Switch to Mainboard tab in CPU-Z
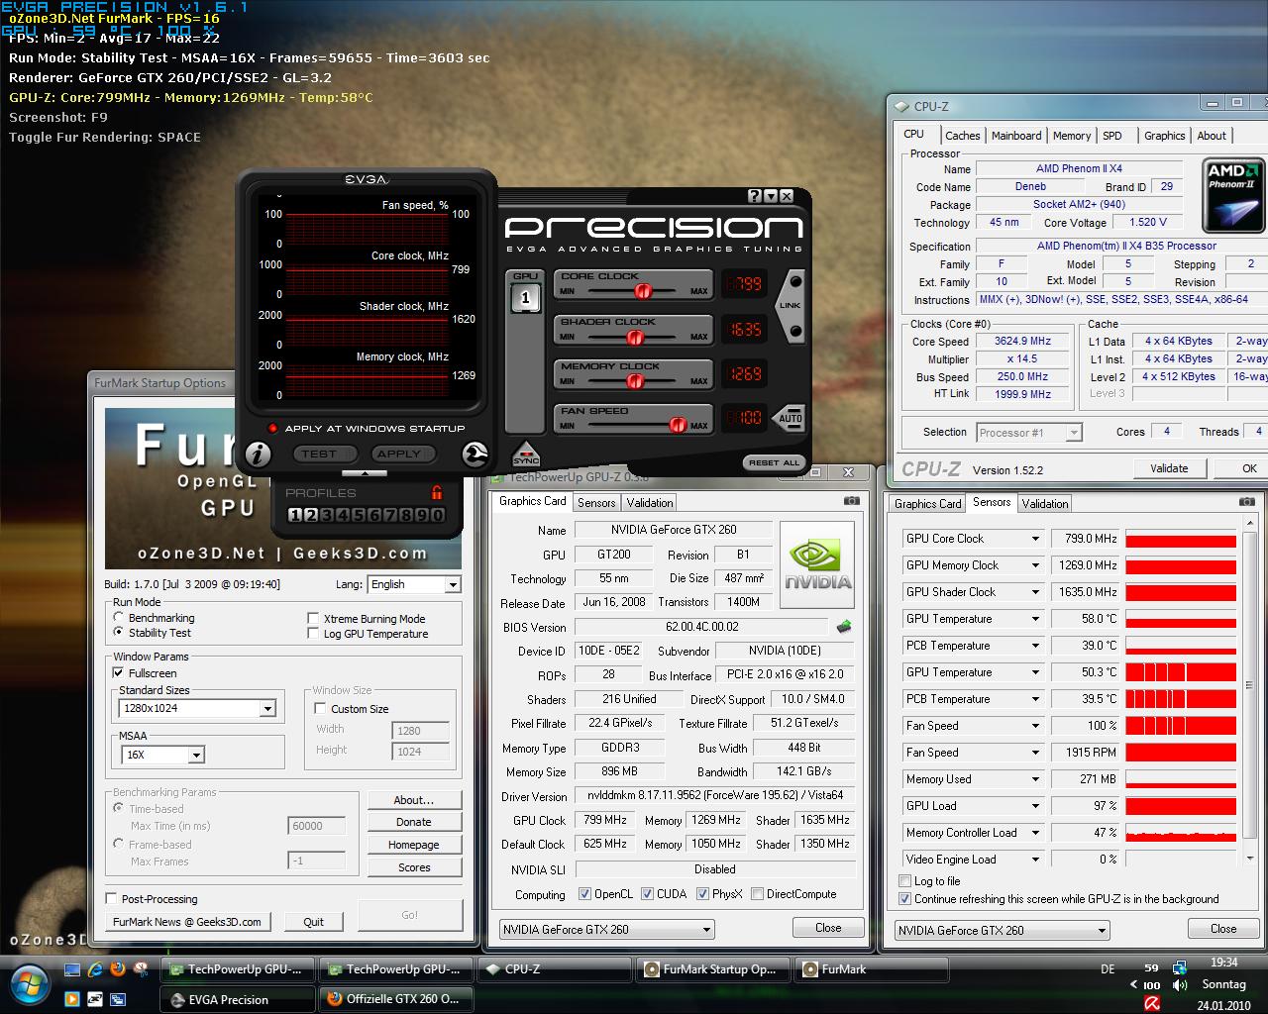1268x1014 pixels. point(1016,136)
